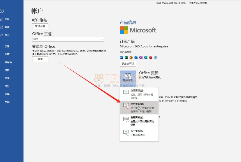Open 共享 in the sidebar
Screen dimensions: 241x162
click(7, 78)
